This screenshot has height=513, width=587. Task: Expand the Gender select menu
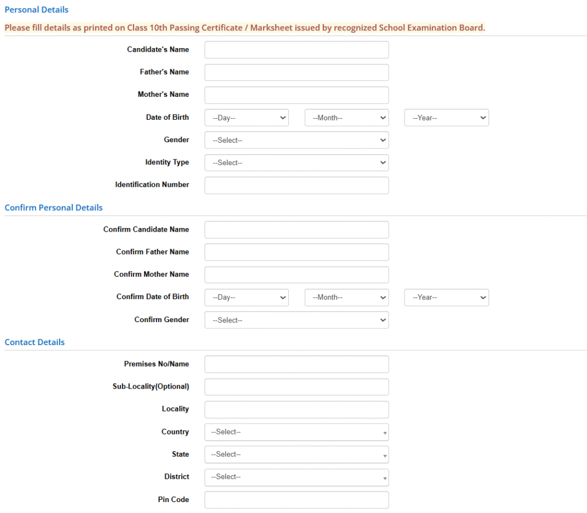click(x=296, y=140)
